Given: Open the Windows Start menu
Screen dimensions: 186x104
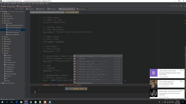Looking at the screenshot, I should [2, 102].
